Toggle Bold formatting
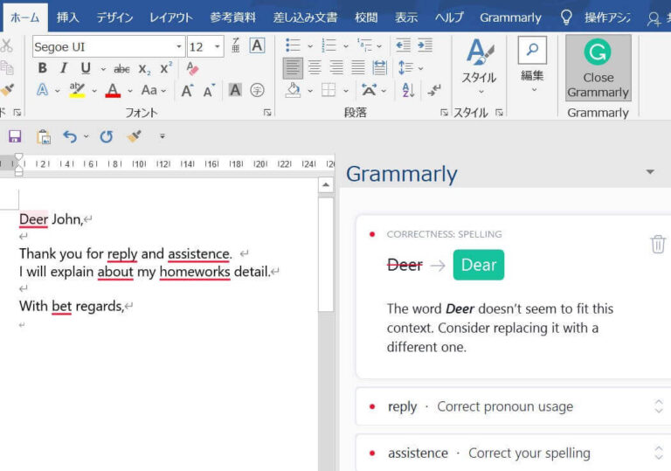The width and height of the screenshot is (671, 471). point(42,68)
